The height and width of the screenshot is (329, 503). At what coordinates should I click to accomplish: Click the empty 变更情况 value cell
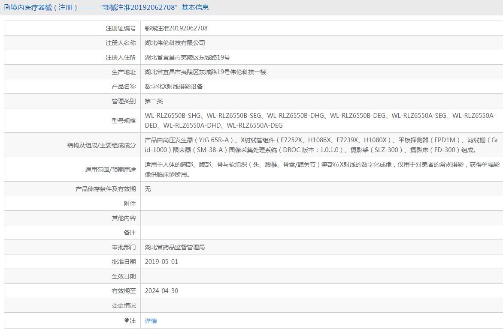[321, 305]
